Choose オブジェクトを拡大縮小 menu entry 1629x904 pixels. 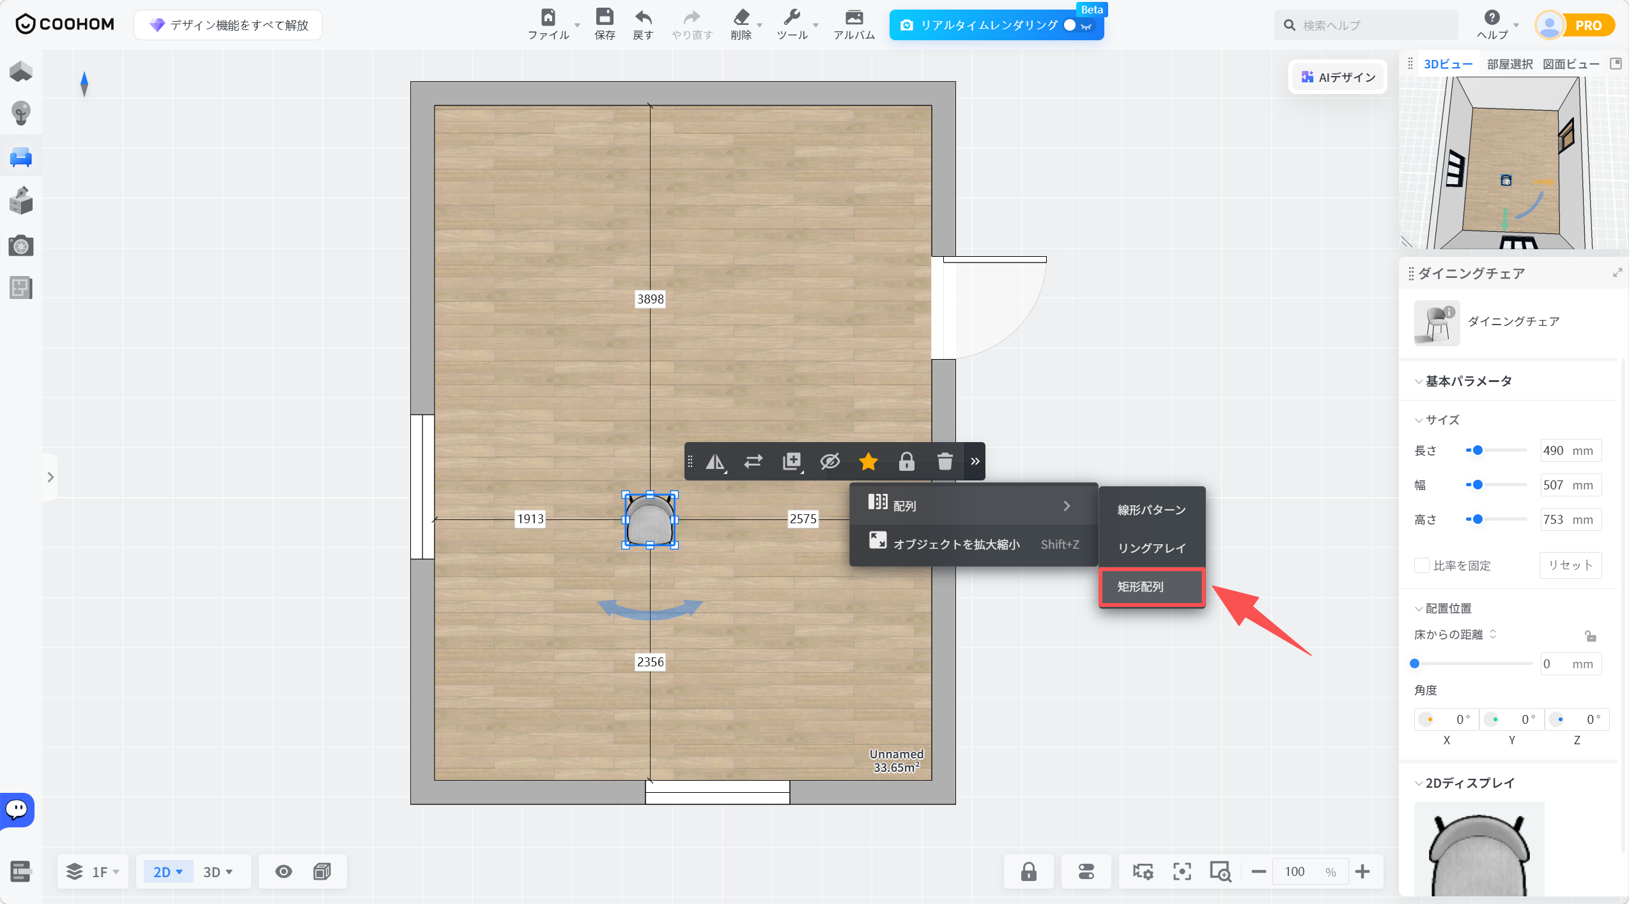pos(973,544)
